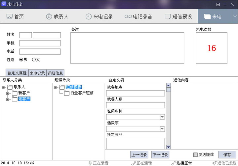Select the 自定义属性 sub-tab
The width and height of the screenshot is (238, 166).
(17, 73)
